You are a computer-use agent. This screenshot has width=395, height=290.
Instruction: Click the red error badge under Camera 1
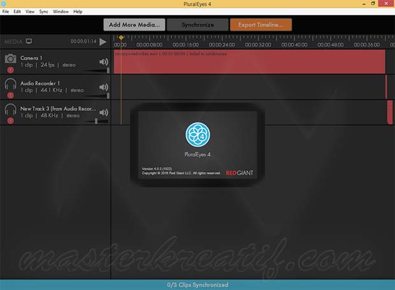pyautogui.click(x=11, y=70)
